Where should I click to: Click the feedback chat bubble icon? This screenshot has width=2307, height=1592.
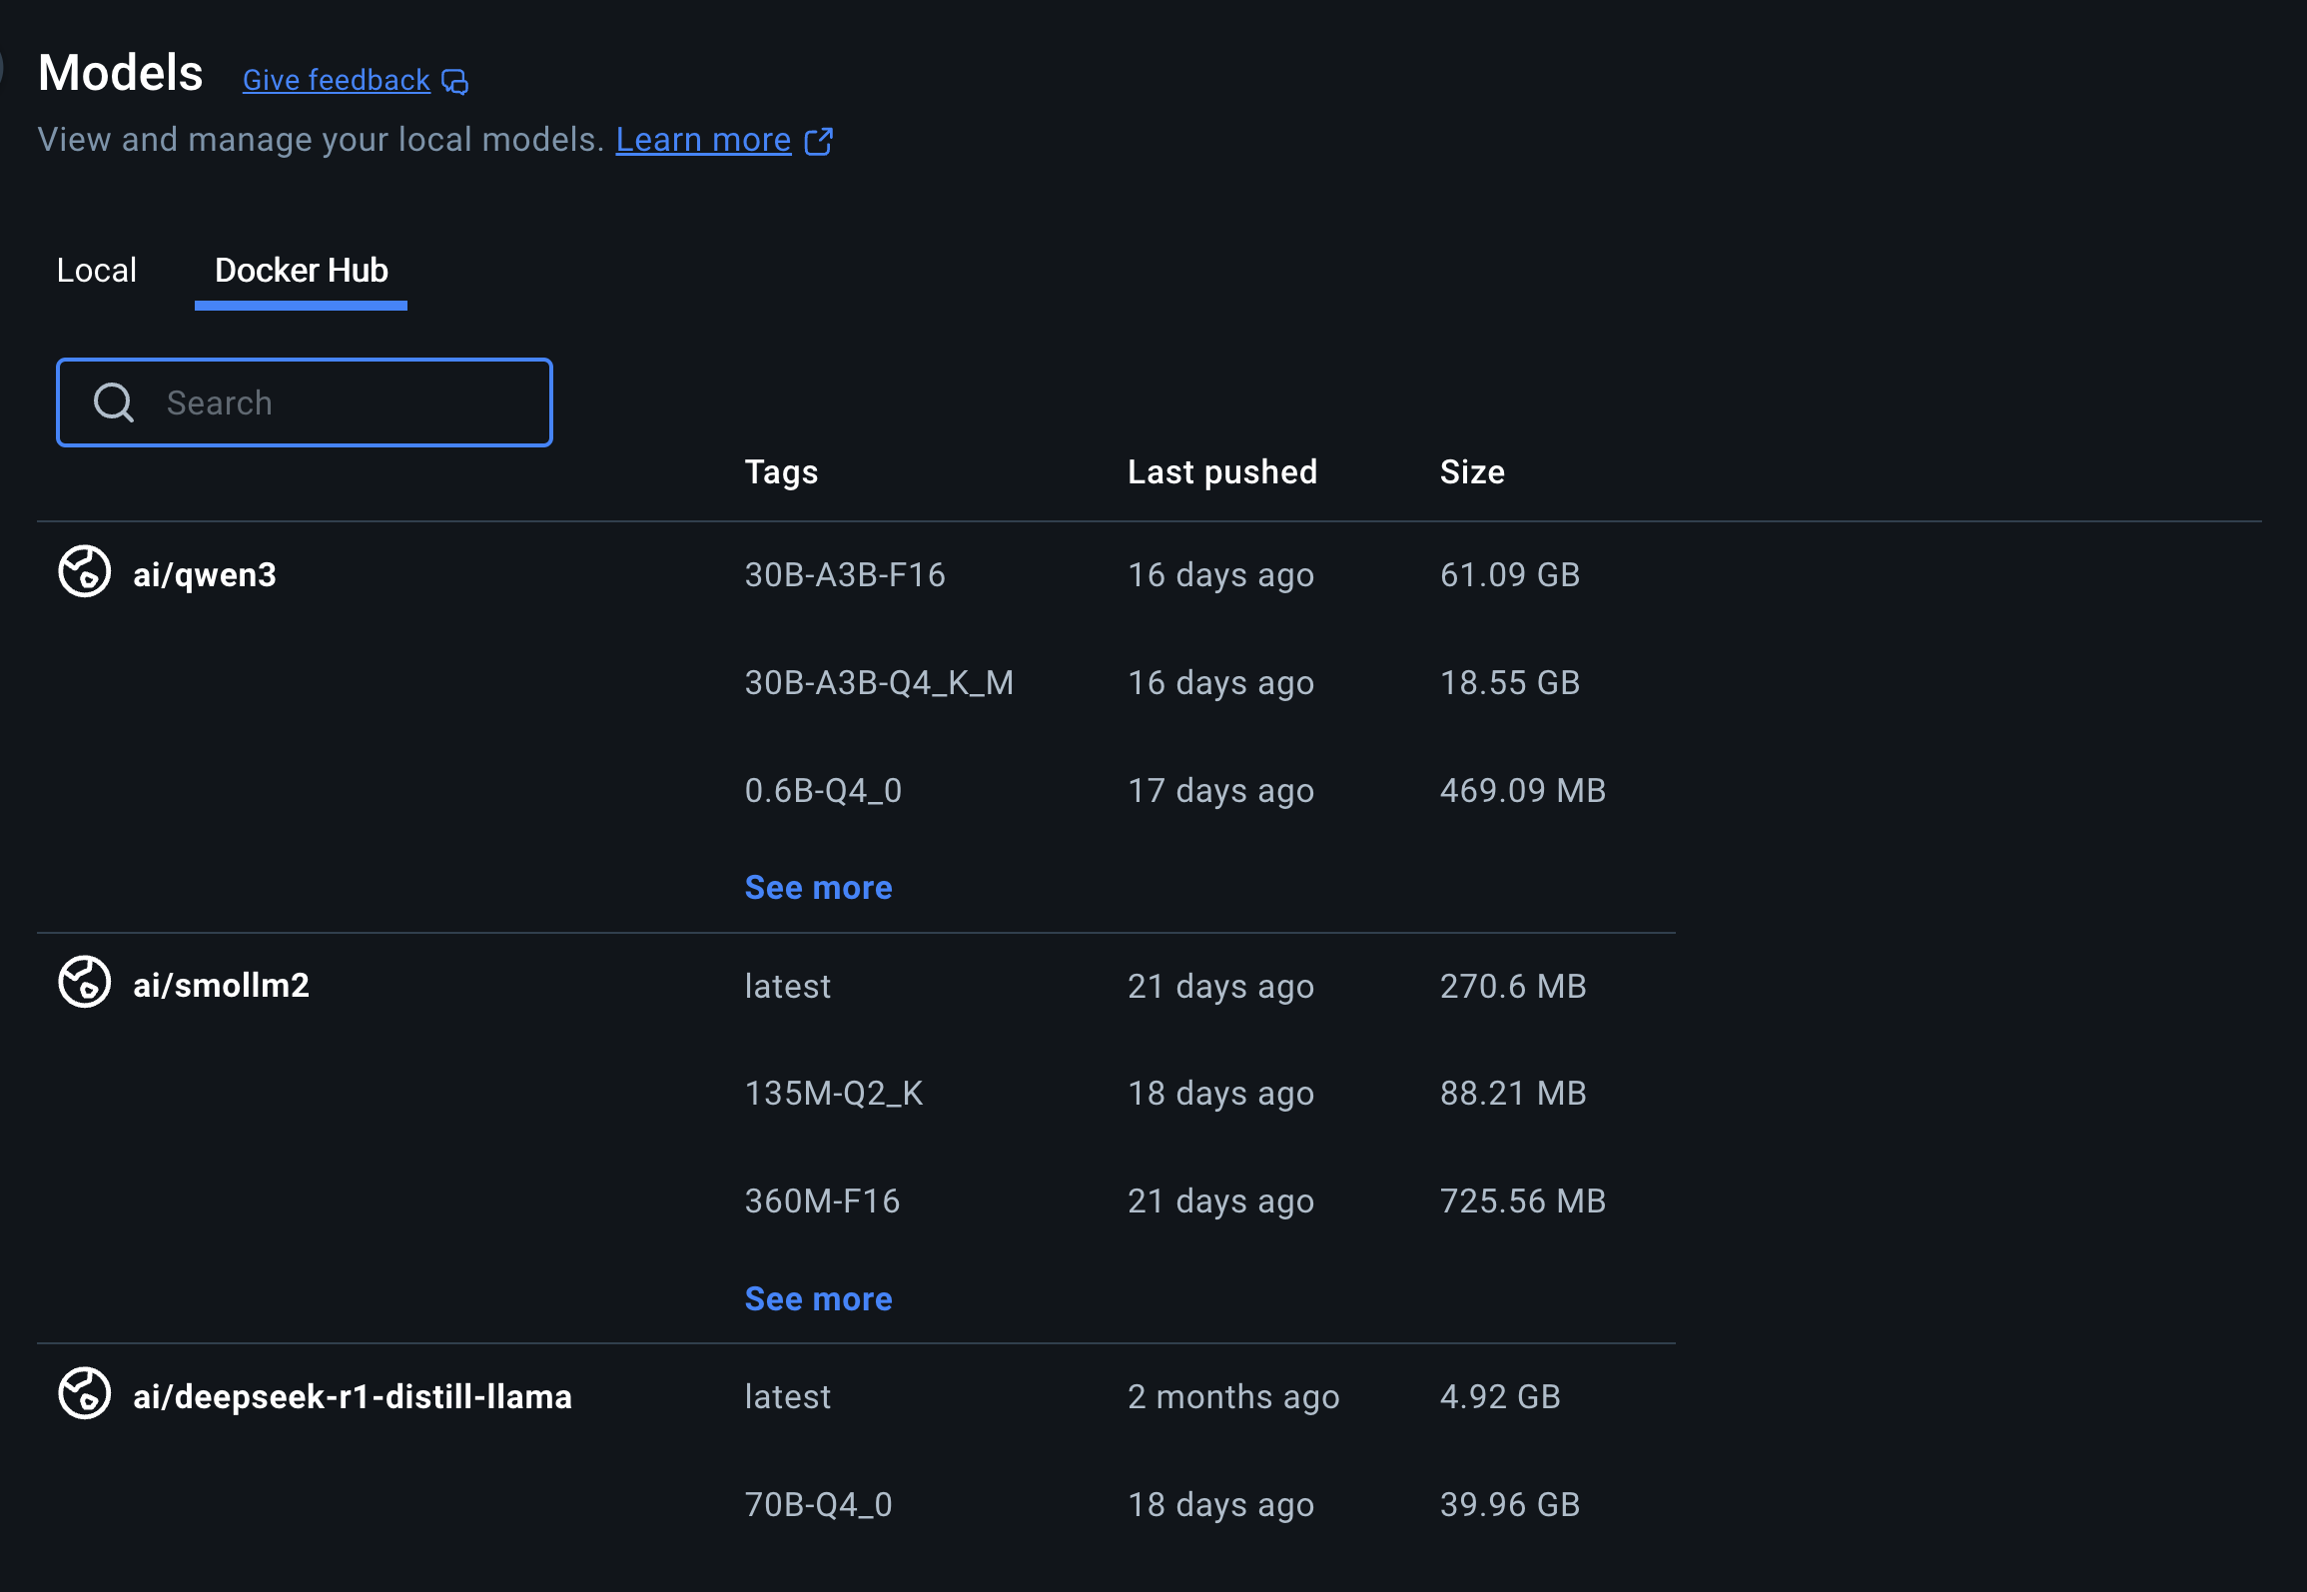click(455, 82)
